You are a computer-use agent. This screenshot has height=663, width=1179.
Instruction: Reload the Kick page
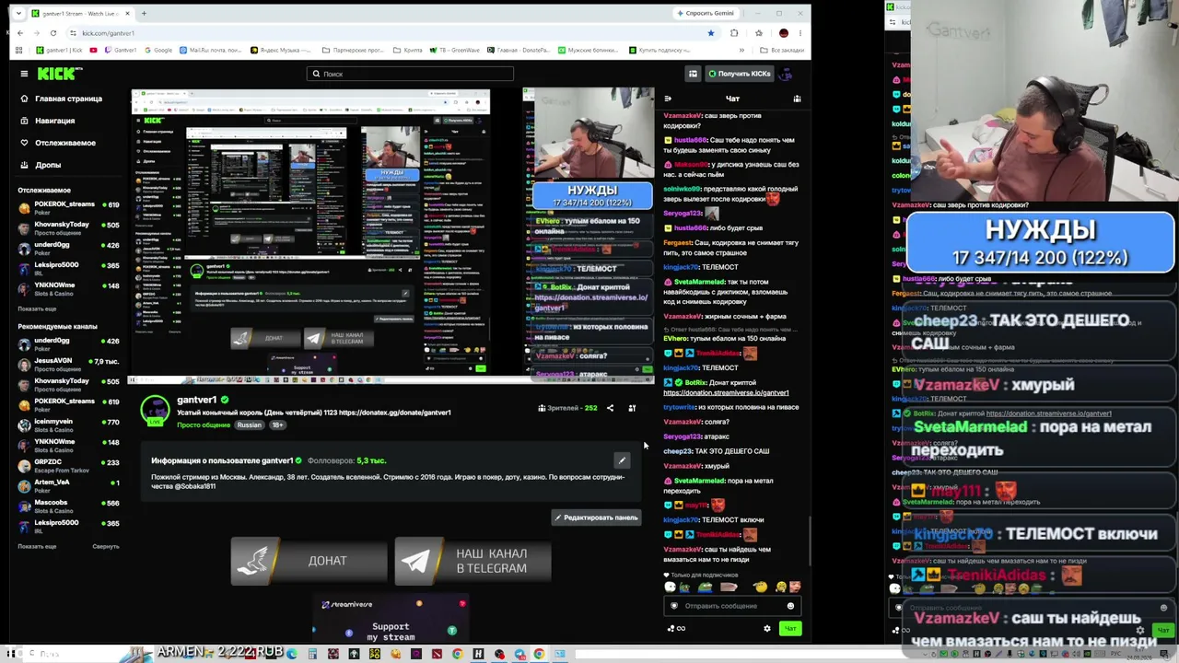(x=53, y=33)
